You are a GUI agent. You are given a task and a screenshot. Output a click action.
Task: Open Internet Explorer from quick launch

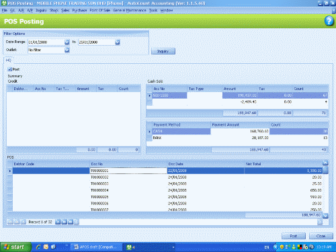click(x=38, y=247)
